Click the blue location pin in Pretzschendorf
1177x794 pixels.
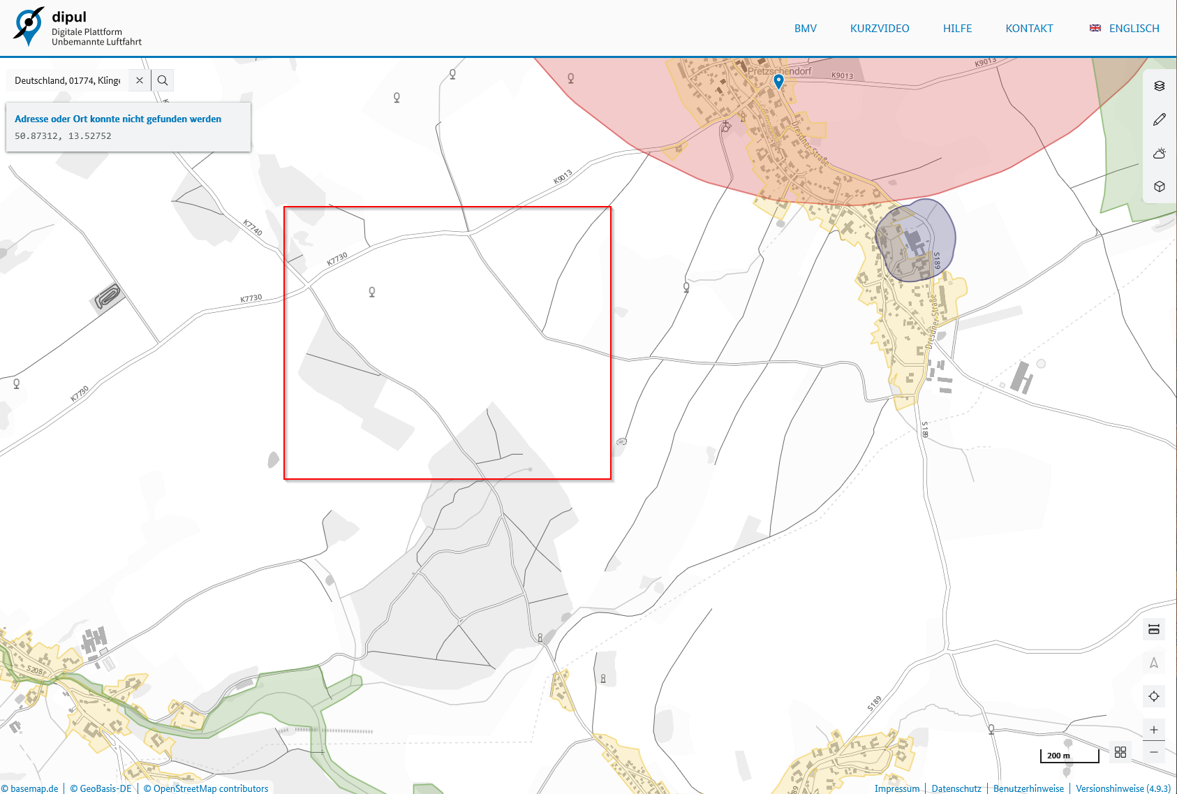tap(778, 81)
